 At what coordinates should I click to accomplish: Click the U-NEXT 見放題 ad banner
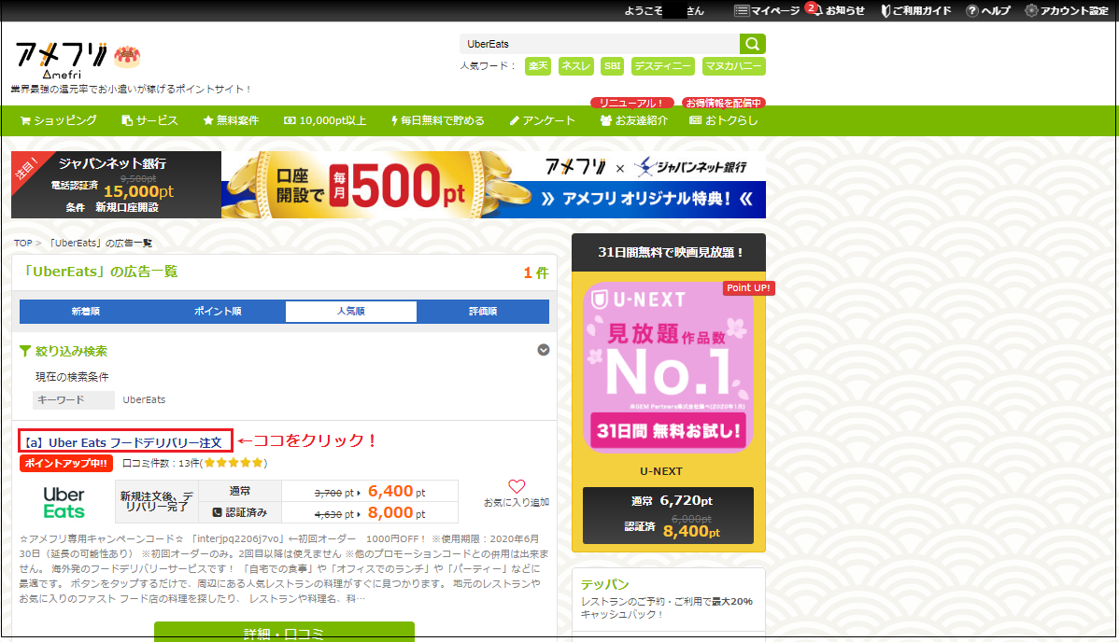click(669, 368)
